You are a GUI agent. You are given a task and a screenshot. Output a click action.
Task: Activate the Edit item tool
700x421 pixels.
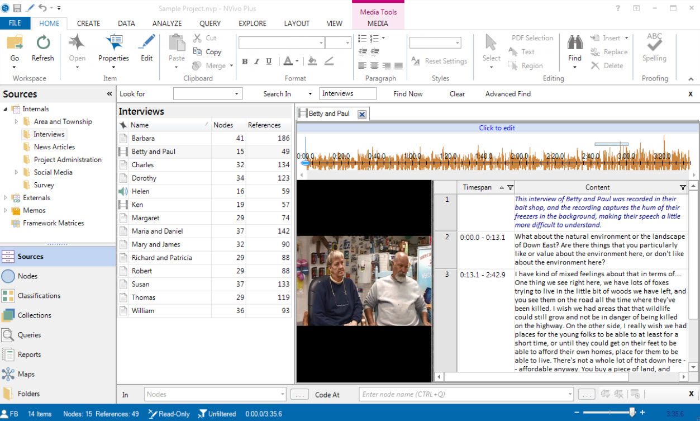click(146, 48)
